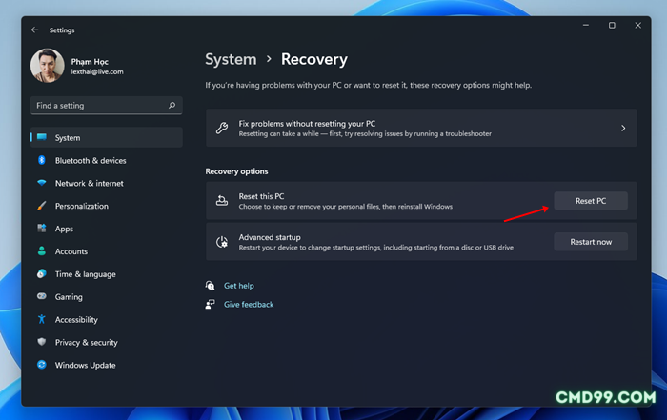Image resolution: width=667 pixels, height=420 pixels.
Task: Open Time & language settings
Action: (107, 274)
